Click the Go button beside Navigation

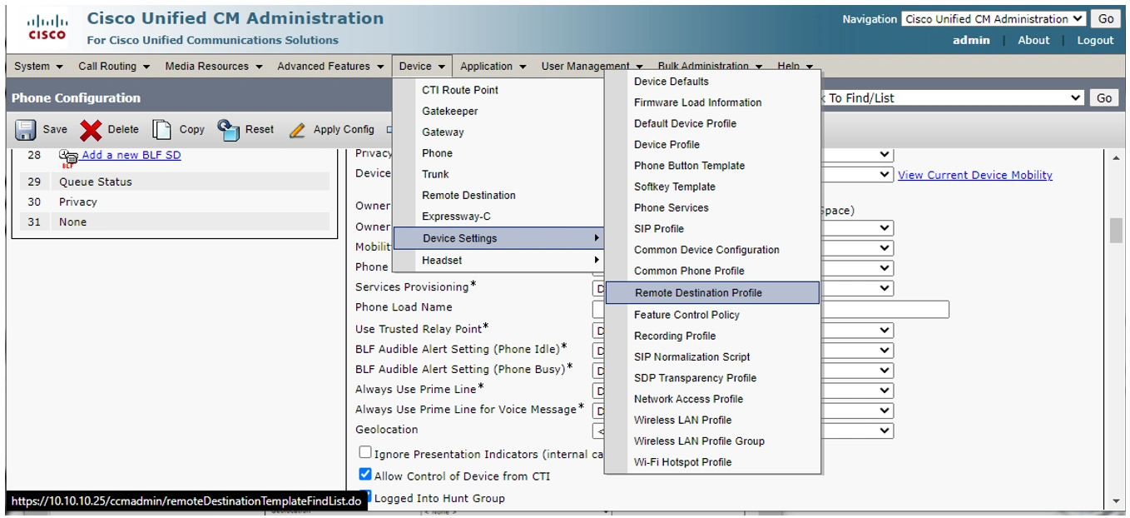1105,18
